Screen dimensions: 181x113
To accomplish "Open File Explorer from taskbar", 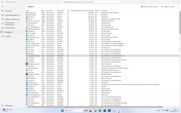I will 95,111.
